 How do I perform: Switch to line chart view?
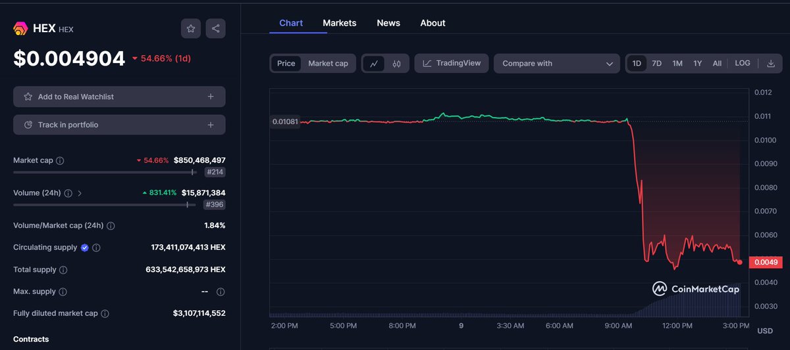coord(374,64)
